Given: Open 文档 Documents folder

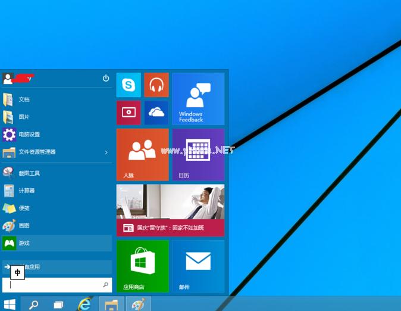Looking at the screenshot, I should point(57,99).
